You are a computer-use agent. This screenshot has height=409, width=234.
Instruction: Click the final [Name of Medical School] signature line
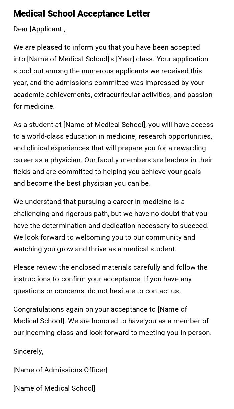pos(54,388)
